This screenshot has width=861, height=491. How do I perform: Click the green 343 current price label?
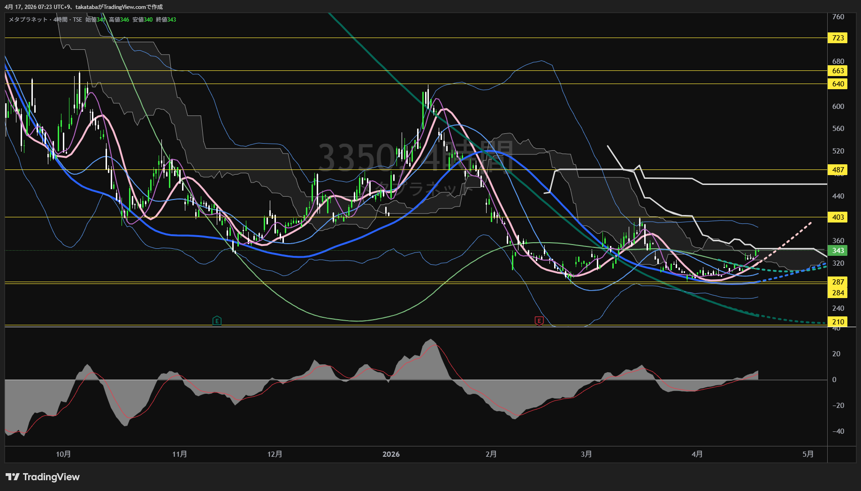[x=838, y=251]
